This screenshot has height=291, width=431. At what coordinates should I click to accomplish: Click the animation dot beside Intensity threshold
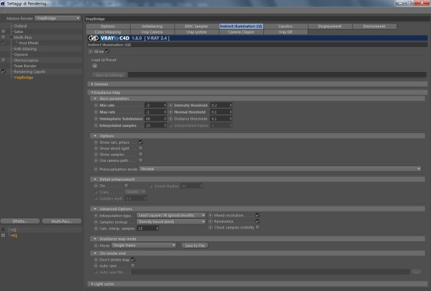pyautogui.click(x=170, y=106)
